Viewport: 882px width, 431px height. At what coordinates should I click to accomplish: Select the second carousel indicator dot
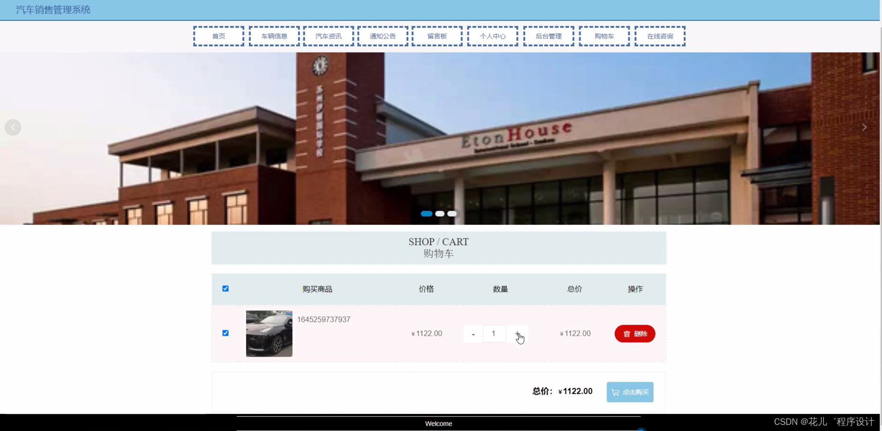click(440, 214)
